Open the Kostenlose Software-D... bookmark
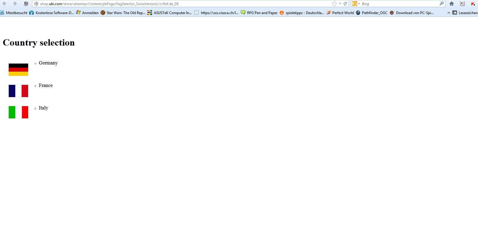The width and height of the screenshot is (478, 247). coord(52,13)
